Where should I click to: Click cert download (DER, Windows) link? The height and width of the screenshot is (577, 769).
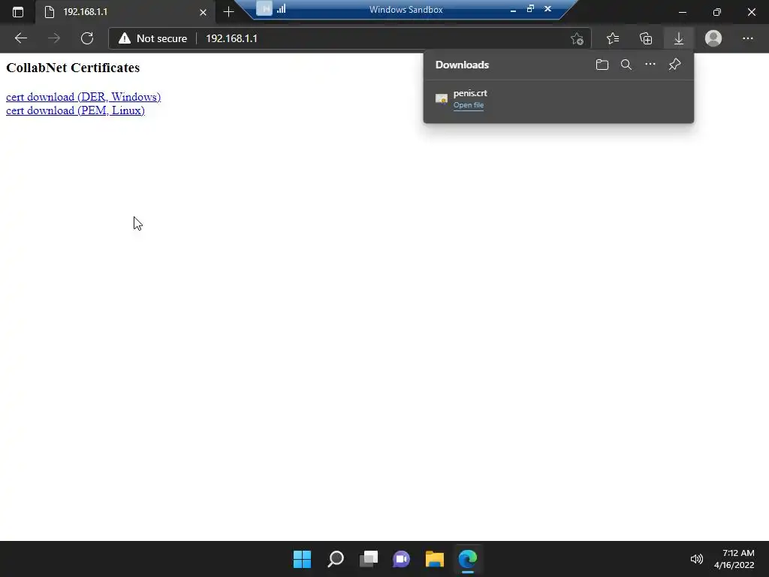click(x=83, y=97)
